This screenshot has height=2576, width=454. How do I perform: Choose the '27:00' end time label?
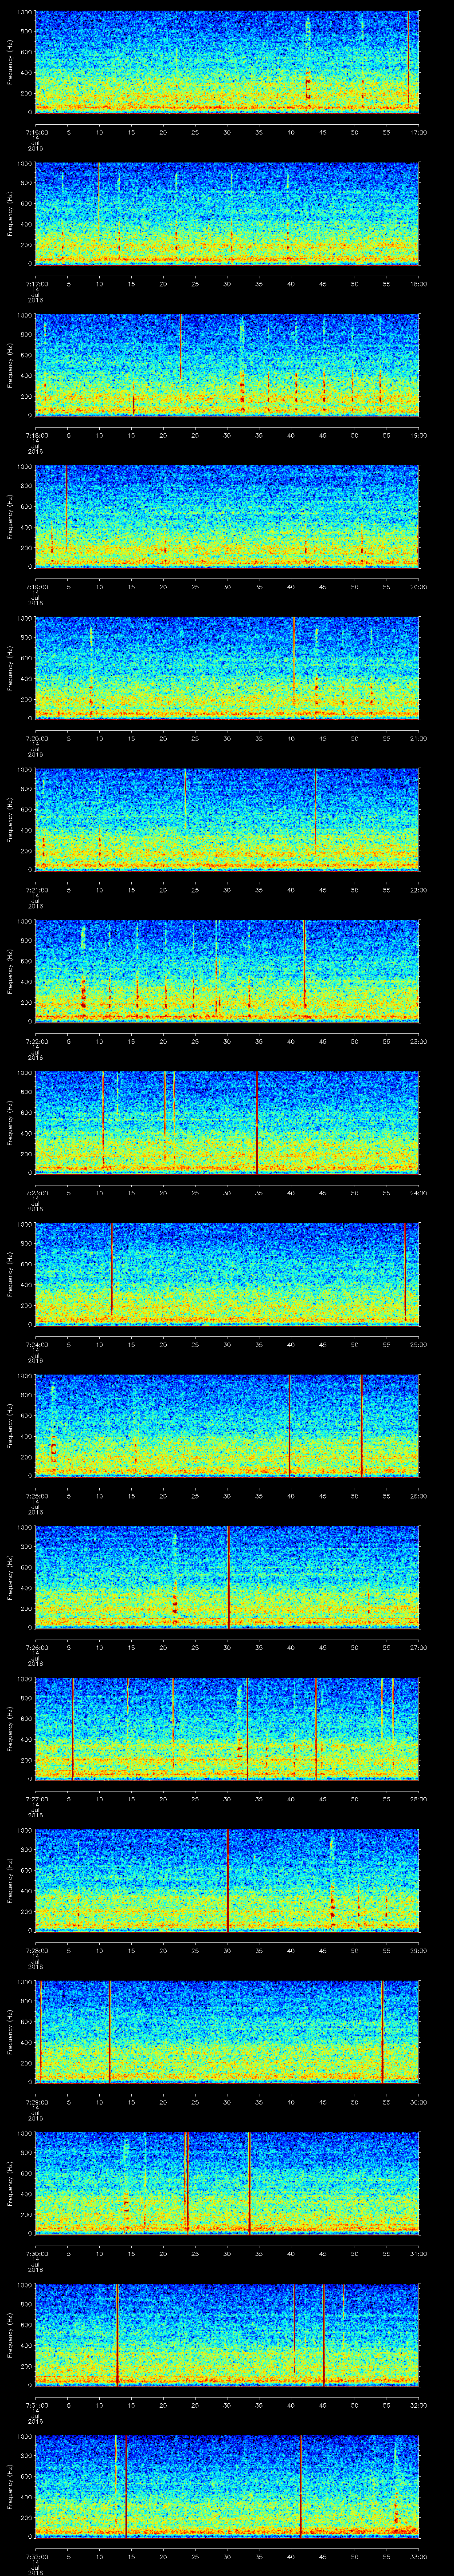418,1647
